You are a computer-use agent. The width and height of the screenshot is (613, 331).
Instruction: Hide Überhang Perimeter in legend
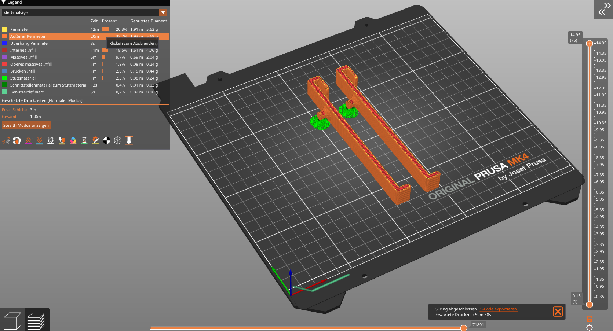[85, 43]
